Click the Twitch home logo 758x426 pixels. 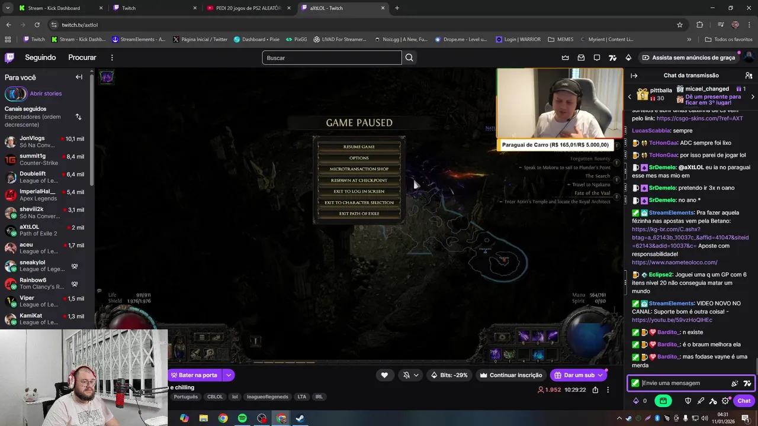click(9, 57)
